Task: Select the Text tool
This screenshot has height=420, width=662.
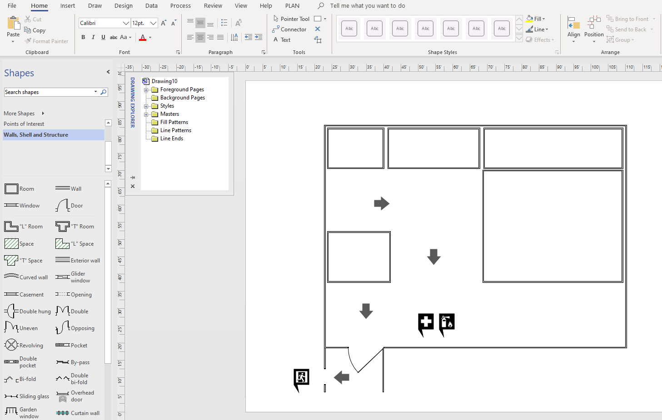Action: 283,40
